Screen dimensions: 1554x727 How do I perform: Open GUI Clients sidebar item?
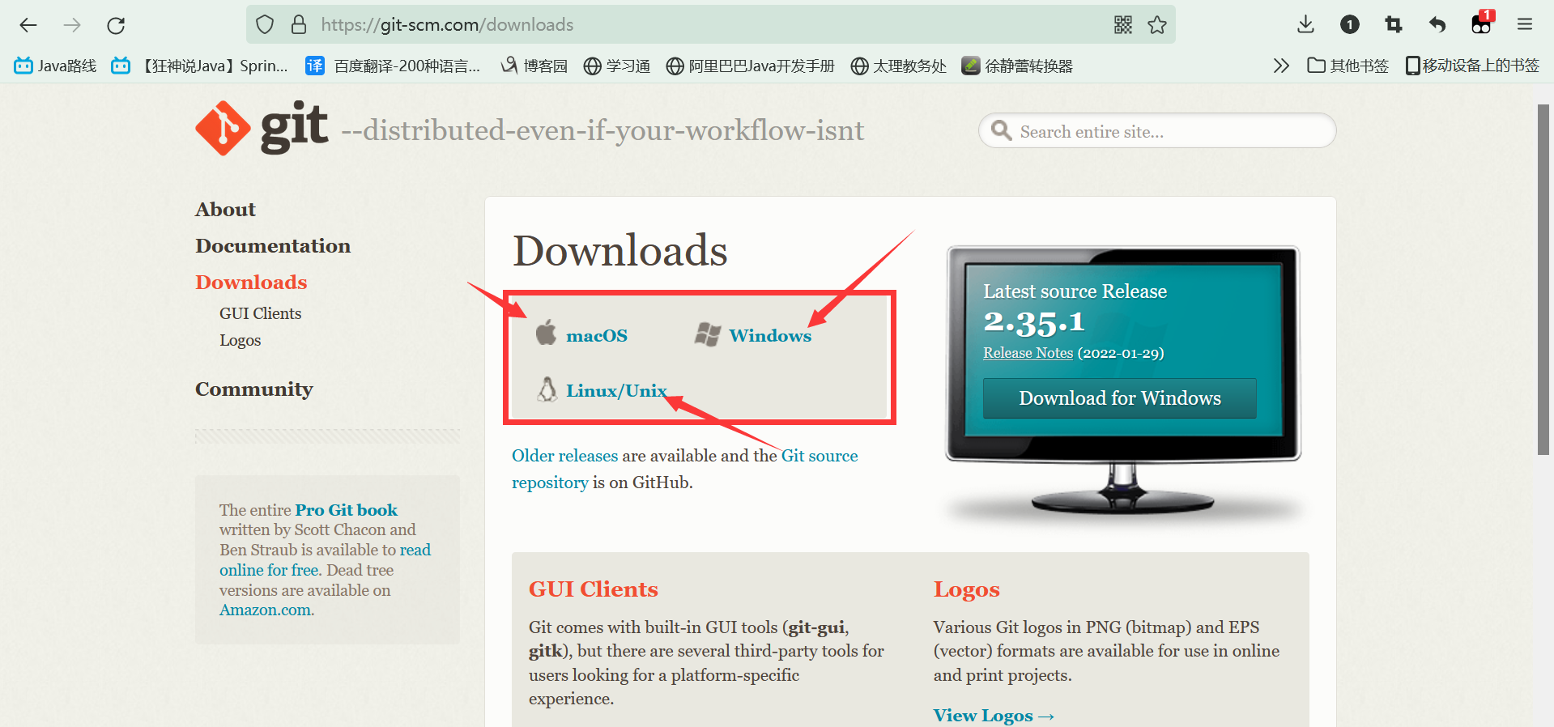coord(260,313)
